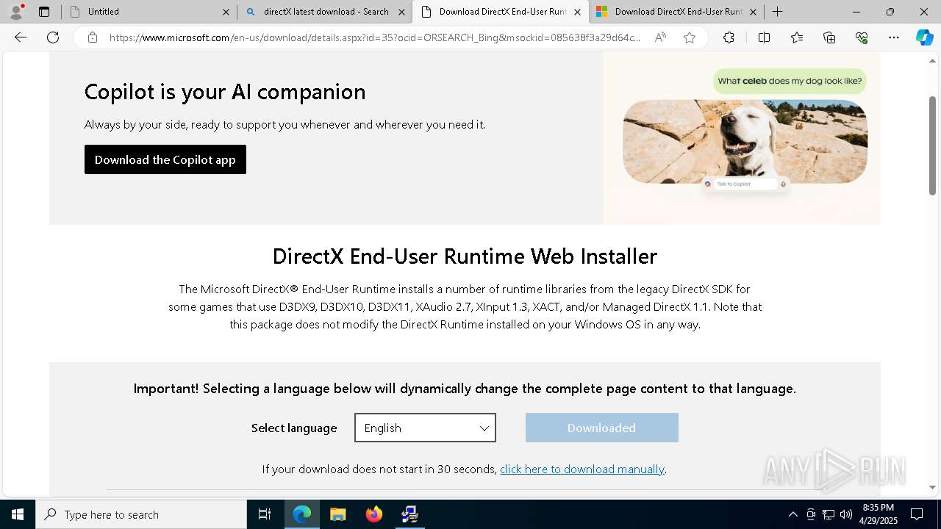This screenshot has width=941, height=529.
Task: Open the Select language dropdown
Action: click(425, 428)
